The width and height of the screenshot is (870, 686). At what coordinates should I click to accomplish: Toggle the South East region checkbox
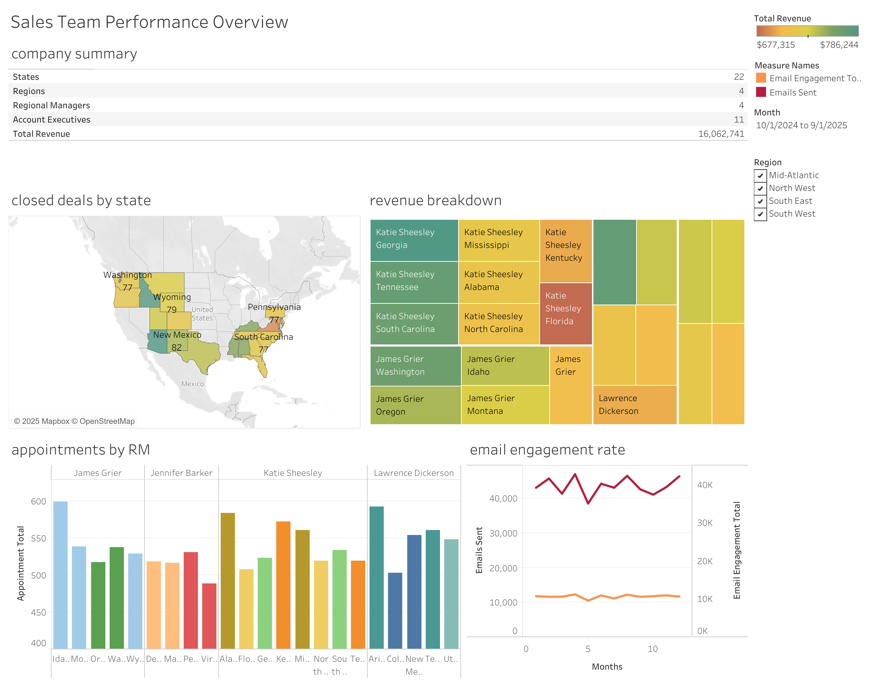point(760,201)
